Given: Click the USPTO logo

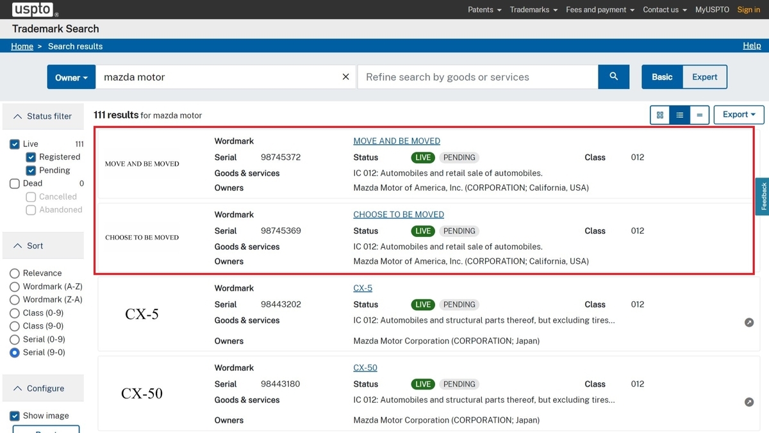Looking at the screenshot, I should coord(35,10).
